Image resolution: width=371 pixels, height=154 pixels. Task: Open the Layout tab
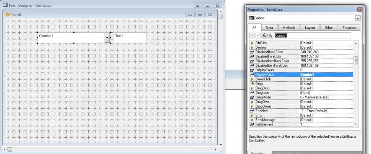[x=310, y=28]
